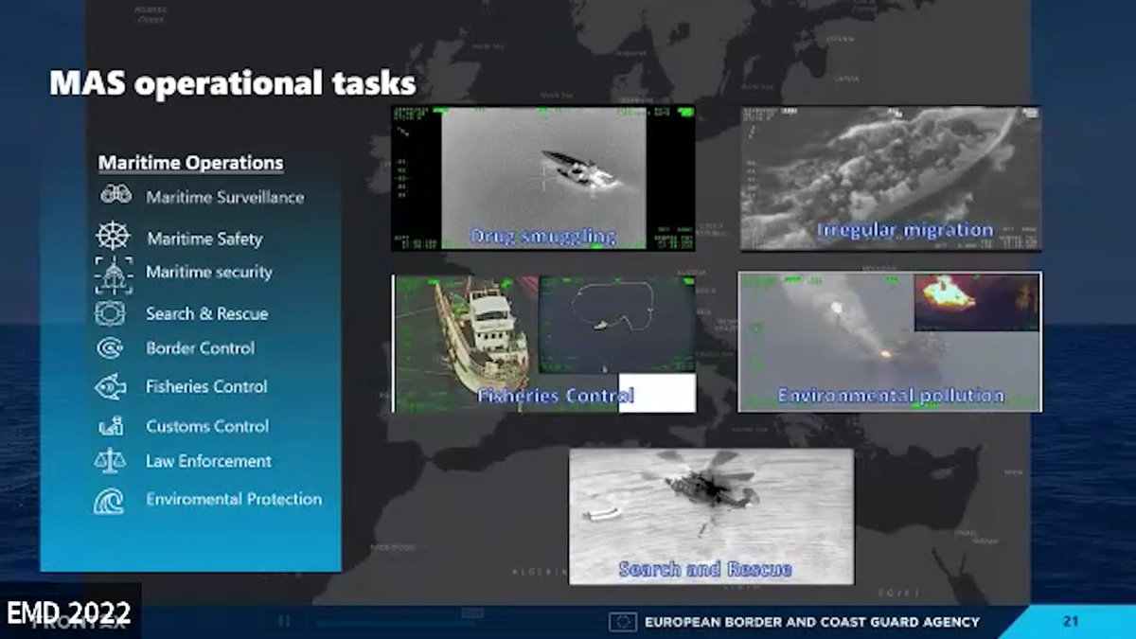
Task: Click the Search & Rescue list text
Action: click(x=207, y=313)
